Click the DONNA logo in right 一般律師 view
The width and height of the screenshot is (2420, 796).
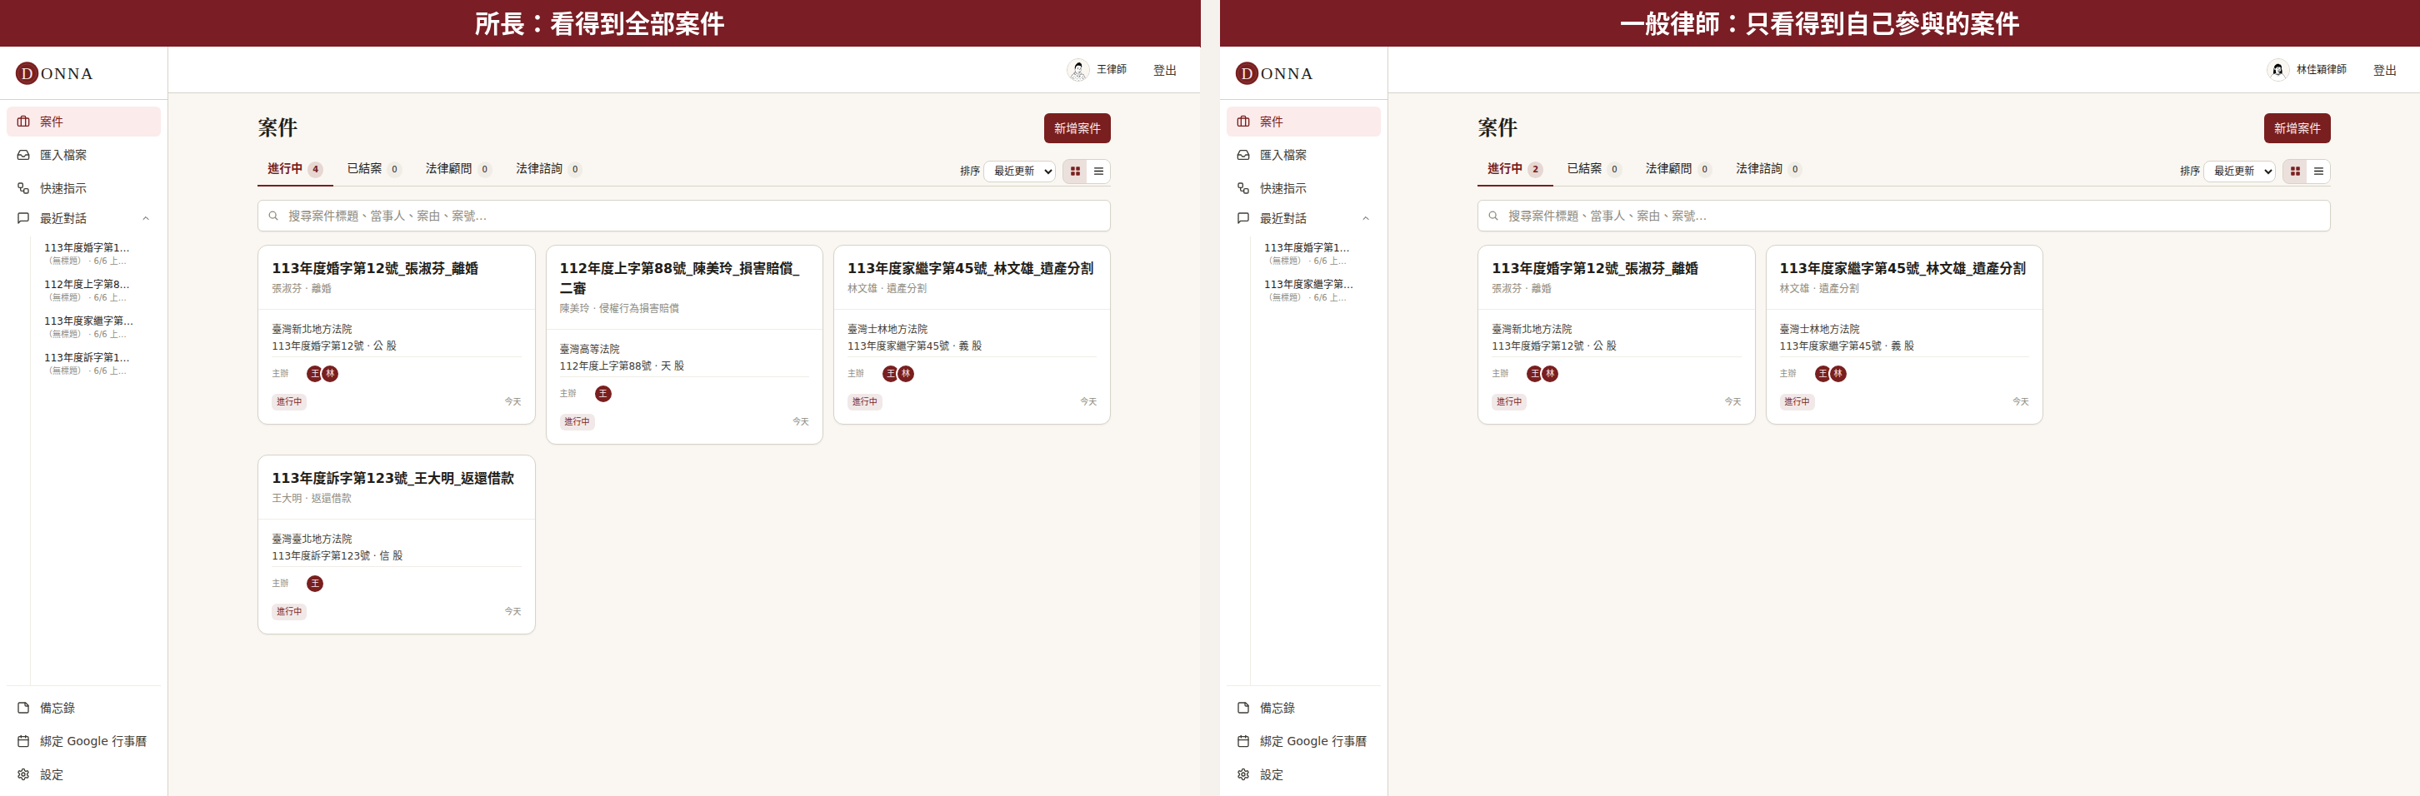pos(1274,73)
